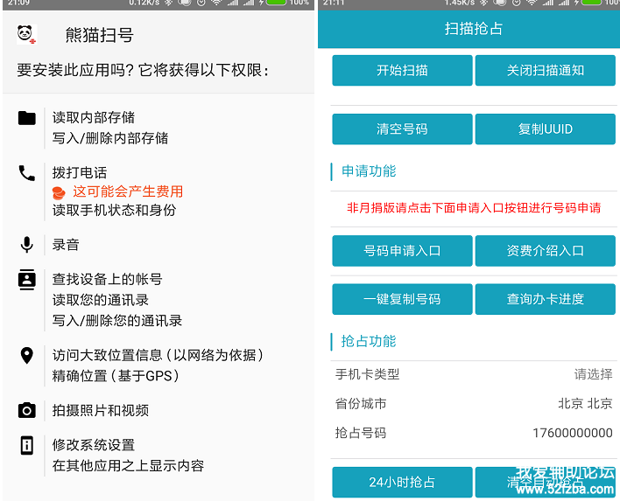
Task: Tap 写入/删除内部存储 permission text
Action: (x=110, y=138)
